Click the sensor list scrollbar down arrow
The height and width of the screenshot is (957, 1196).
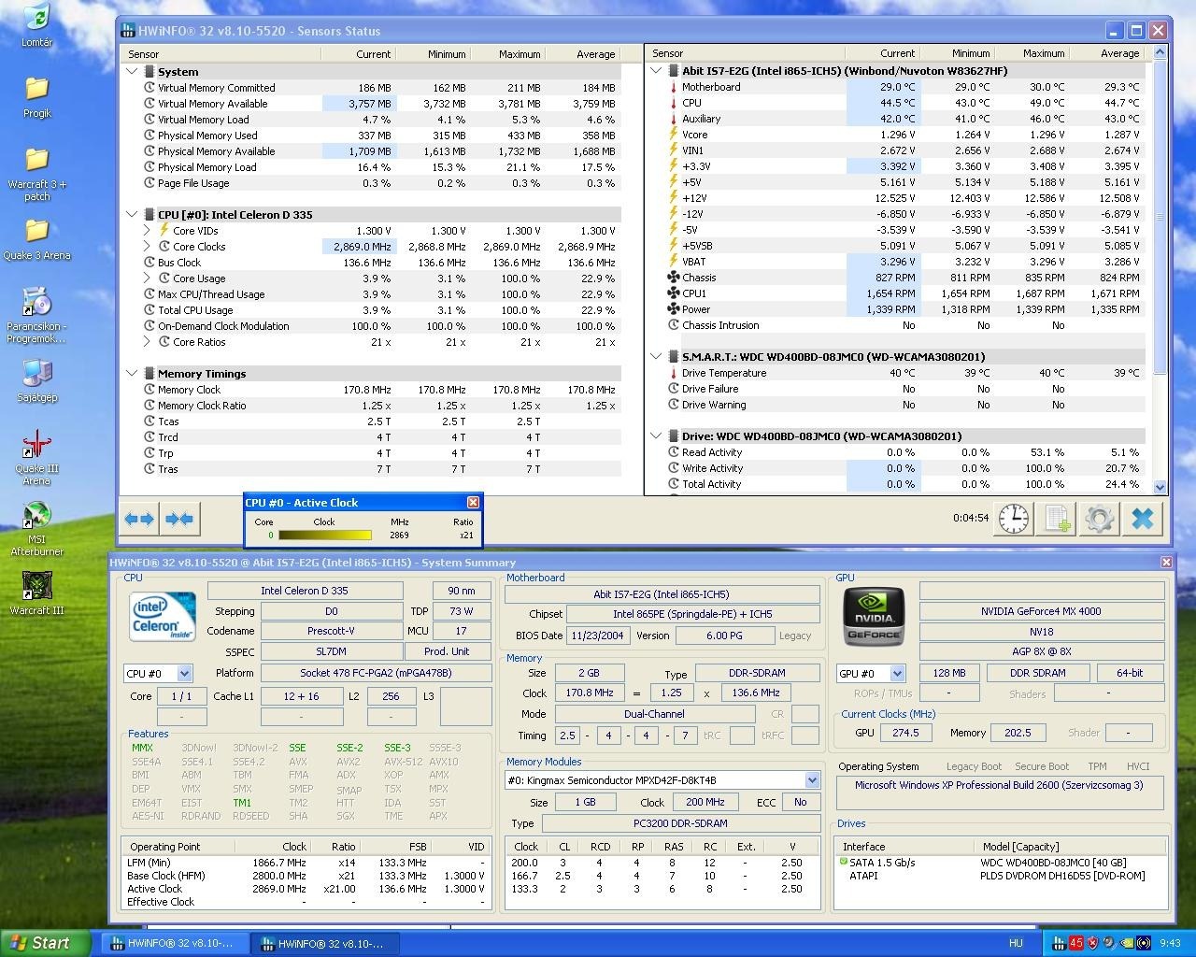coord(1160,486)
